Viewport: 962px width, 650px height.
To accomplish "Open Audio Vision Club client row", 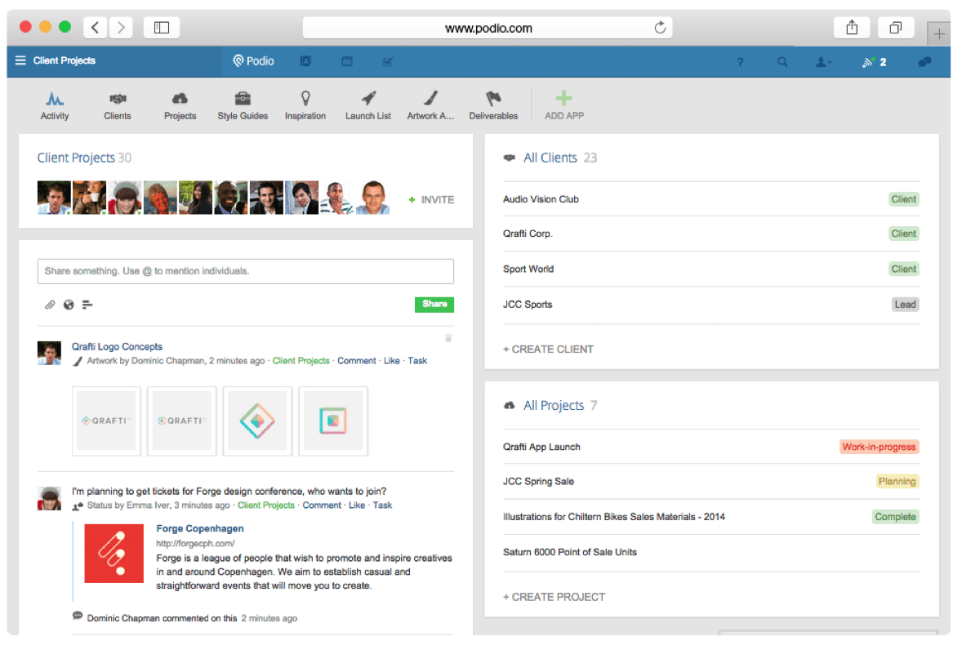I will click(x=711, y=199).
